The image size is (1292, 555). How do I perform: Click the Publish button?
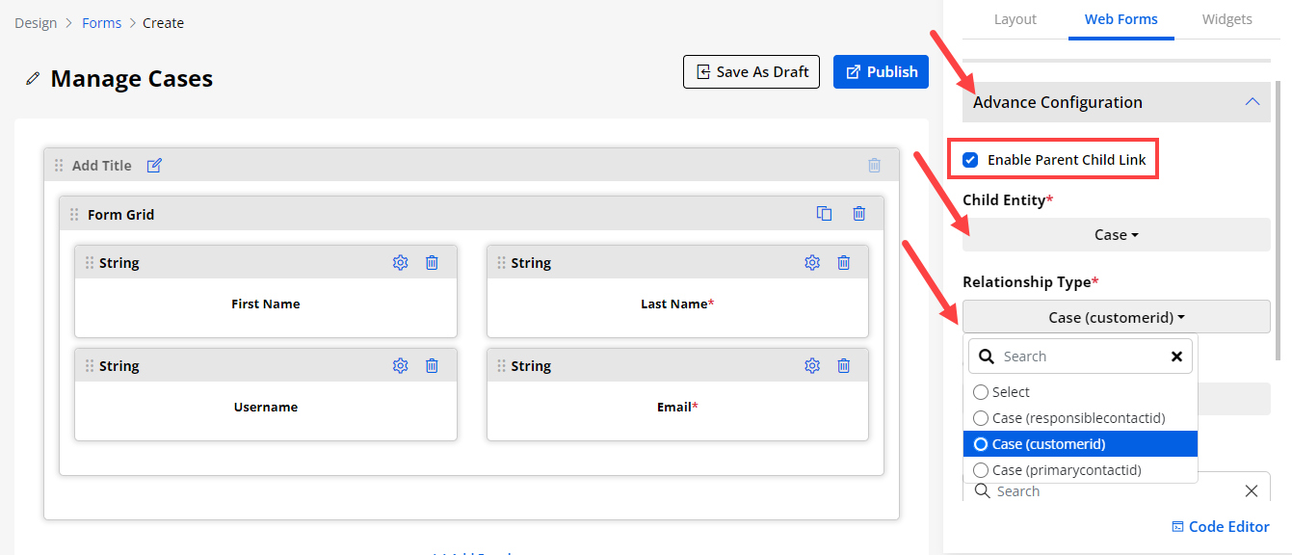tap(881, 72)
